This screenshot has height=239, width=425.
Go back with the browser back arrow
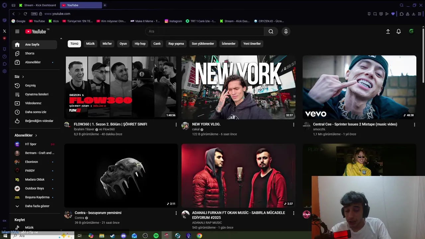pyautogui.click(x=13, y=14)
